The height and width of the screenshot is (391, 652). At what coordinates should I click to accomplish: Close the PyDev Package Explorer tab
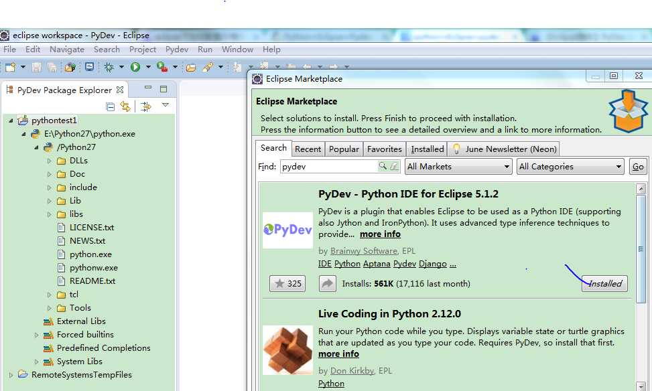click(120, 90)
